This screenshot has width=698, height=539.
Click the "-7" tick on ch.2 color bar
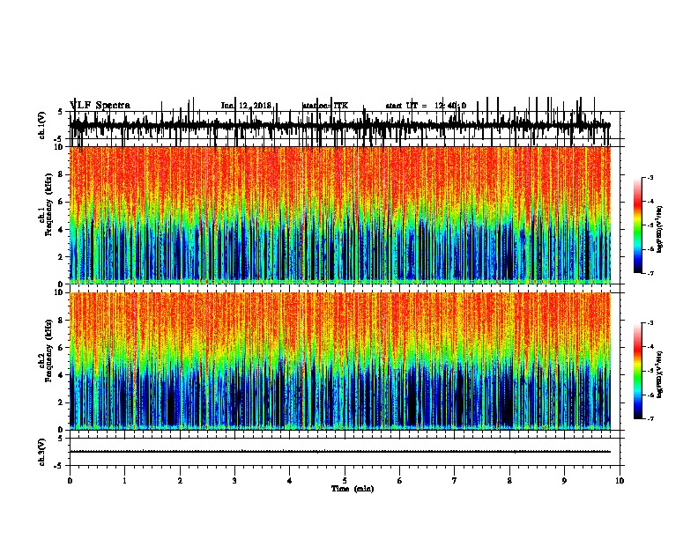(x=650, y=419)
